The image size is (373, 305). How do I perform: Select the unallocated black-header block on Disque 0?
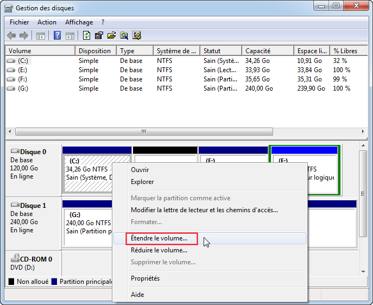pyautogui.click(x=165, y=155)
